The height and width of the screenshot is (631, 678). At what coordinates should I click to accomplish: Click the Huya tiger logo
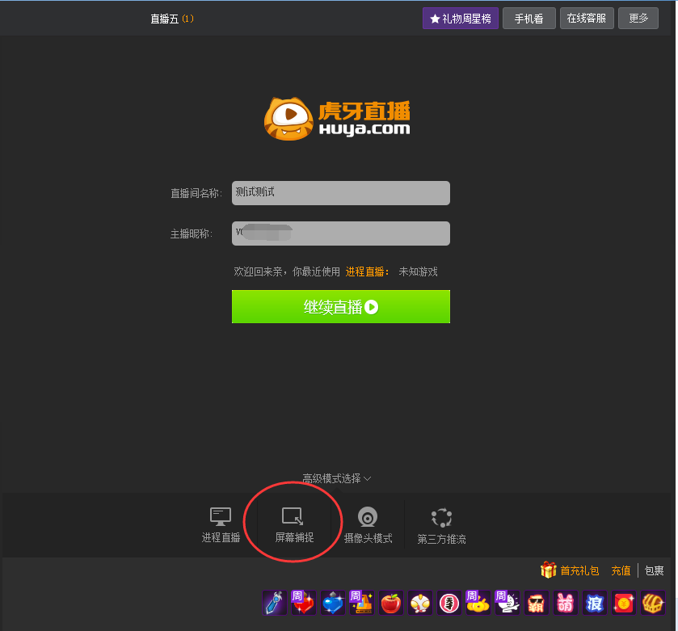pyautogui.click(x=288, y=119)
